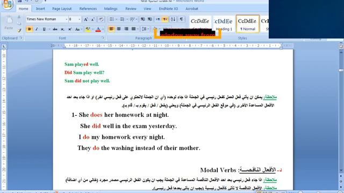Select the Format Painter tool
344x193 pixels.
(x=19, y=31)
